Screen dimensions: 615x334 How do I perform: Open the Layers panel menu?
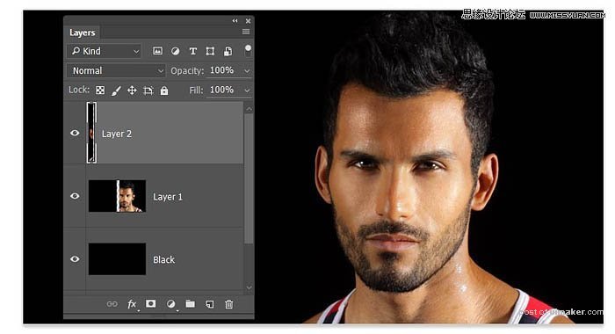click(x=246, y=32)
